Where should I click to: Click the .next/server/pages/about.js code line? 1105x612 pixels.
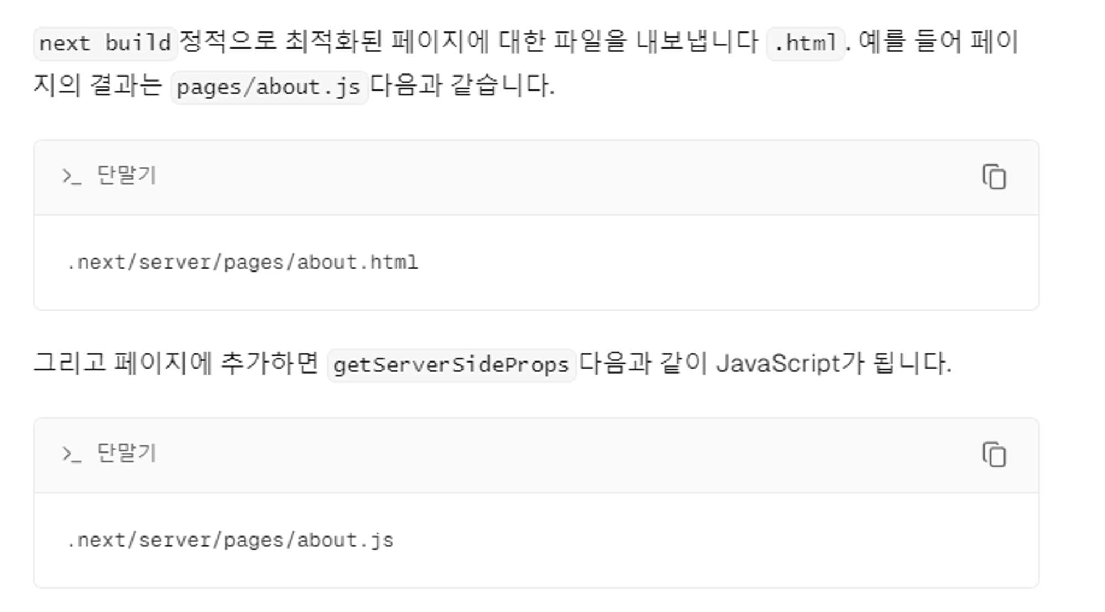point(230,540)
